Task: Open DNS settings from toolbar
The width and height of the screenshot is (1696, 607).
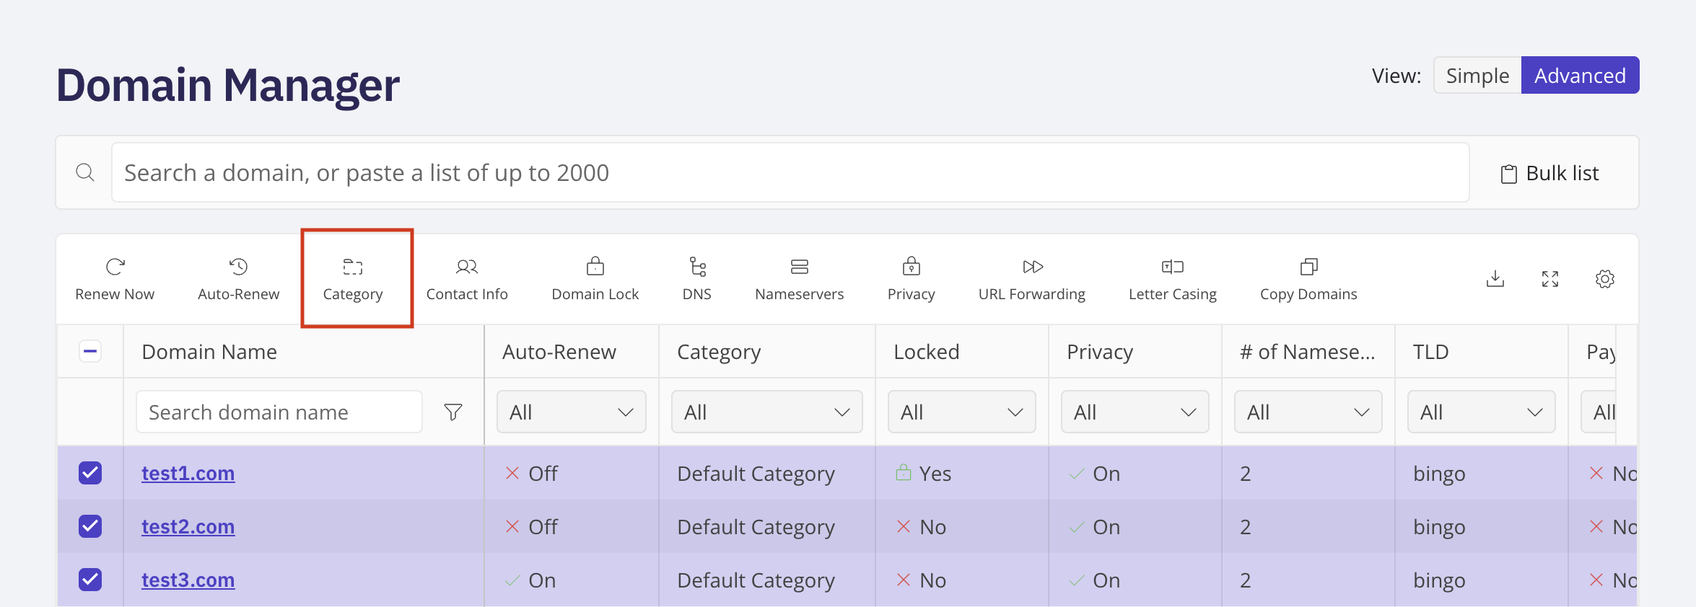Action: click(697, 279)
